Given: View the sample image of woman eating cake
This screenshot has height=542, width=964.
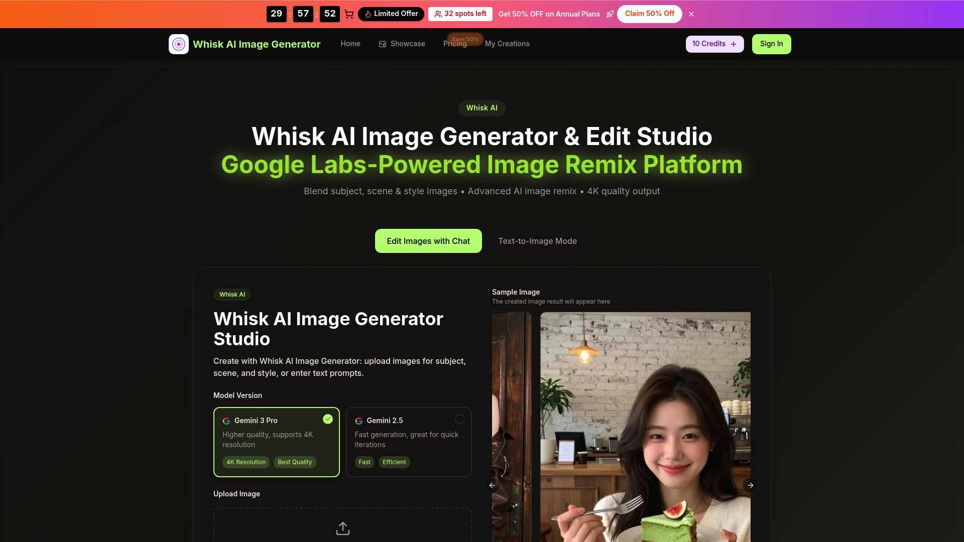Looking at the screenshot, I should pos(645,427).
